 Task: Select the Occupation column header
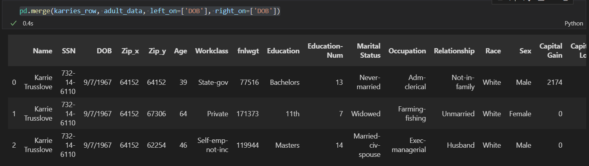(407, 51)
